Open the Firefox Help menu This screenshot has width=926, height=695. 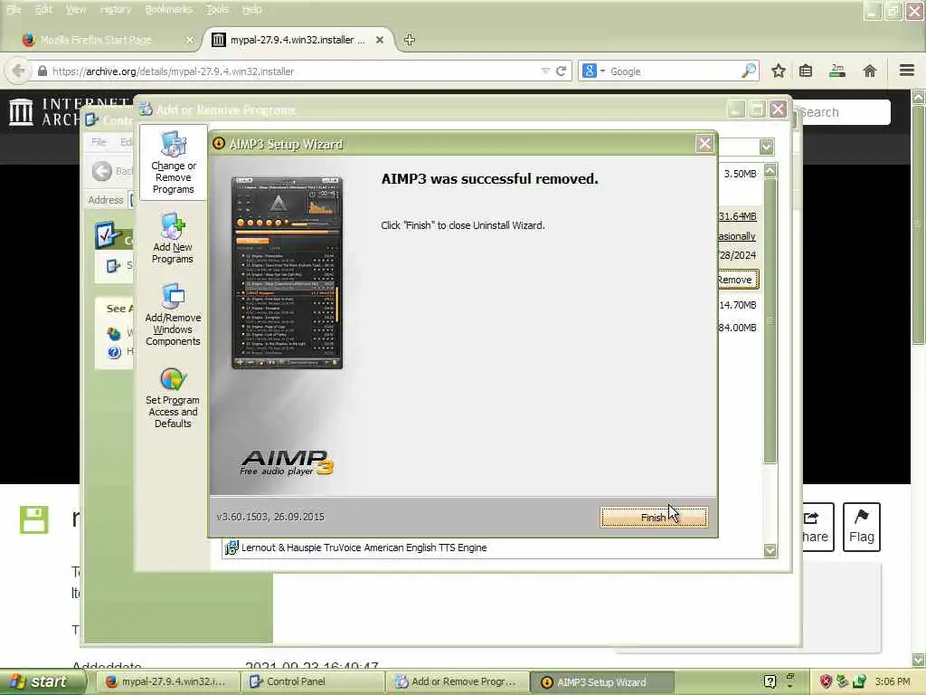point(251,9)
